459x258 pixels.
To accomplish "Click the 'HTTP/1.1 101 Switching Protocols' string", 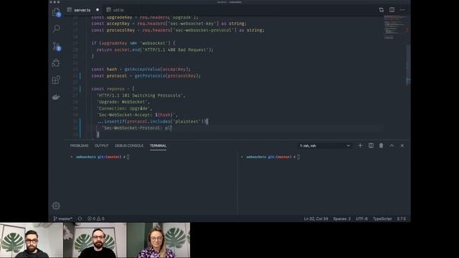I will pos(141,95).
